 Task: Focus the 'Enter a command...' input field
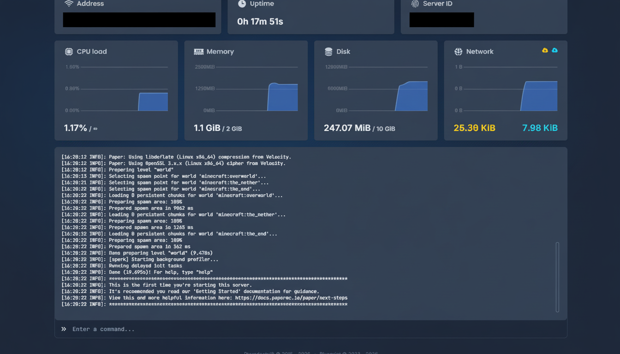[x=311, y=329]
